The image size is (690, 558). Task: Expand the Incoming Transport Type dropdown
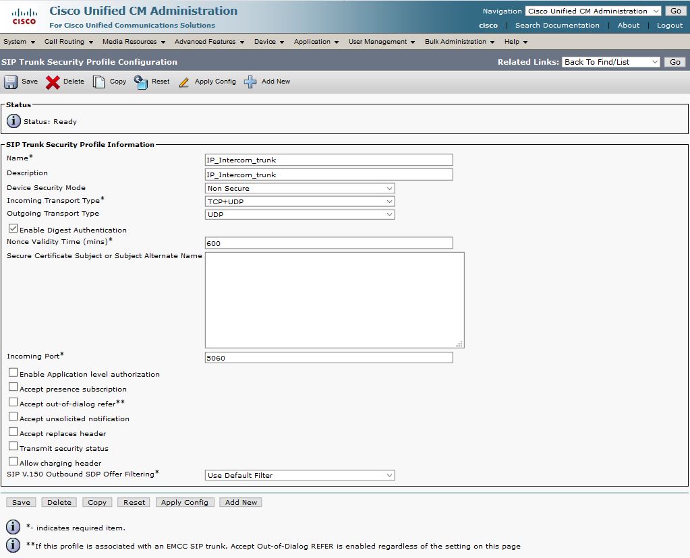click(299, 201)
